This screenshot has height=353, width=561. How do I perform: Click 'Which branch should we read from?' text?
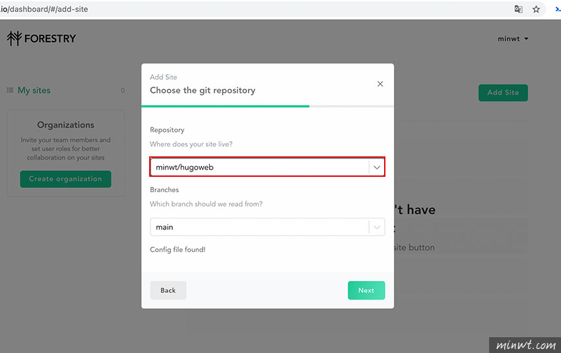[206, 204]
